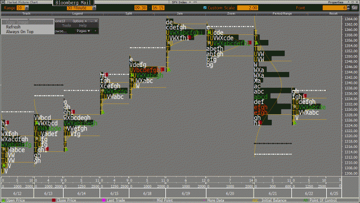Click the Mid Point legend label
The height and width of the screenshot is (203, 360).
pyautogui.click(x=165, y=200)
